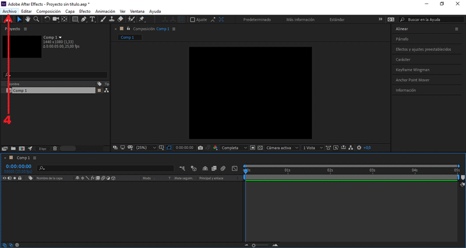
Task: Open the magnification ratio (25%) dropdown
Action: 147,148
